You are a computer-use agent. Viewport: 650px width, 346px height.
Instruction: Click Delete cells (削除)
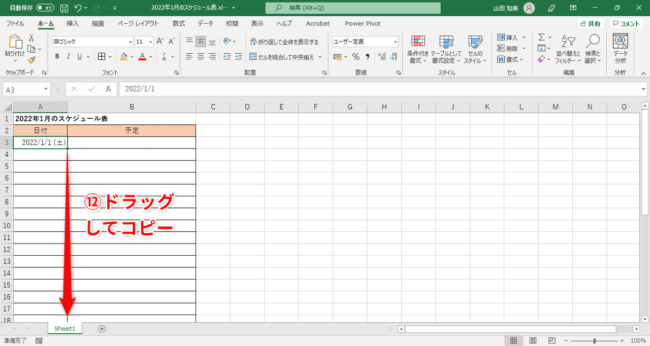point(508,49)
